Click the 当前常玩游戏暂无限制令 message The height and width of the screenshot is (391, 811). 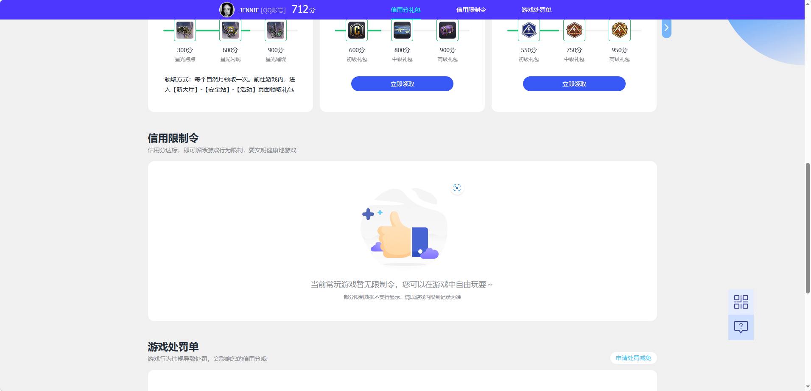click(402, 284)
